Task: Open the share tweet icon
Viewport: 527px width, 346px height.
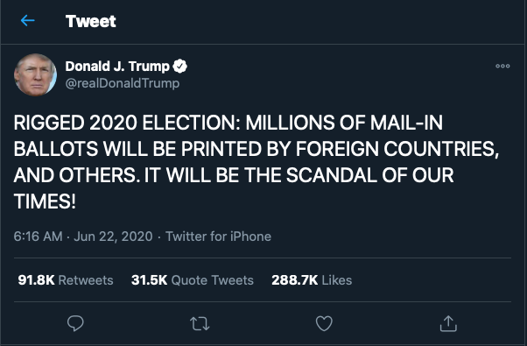Action: point(448,323)
